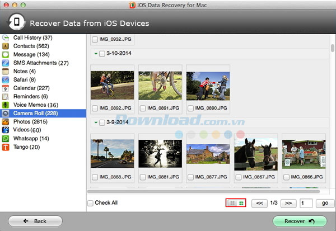The height and width of the screenshot is (231, 336).
Task: Switch to gray grid view icon
Action: tap(232, 203)
